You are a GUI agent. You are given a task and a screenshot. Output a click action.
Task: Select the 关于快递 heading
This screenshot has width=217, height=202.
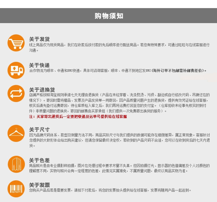39,65
